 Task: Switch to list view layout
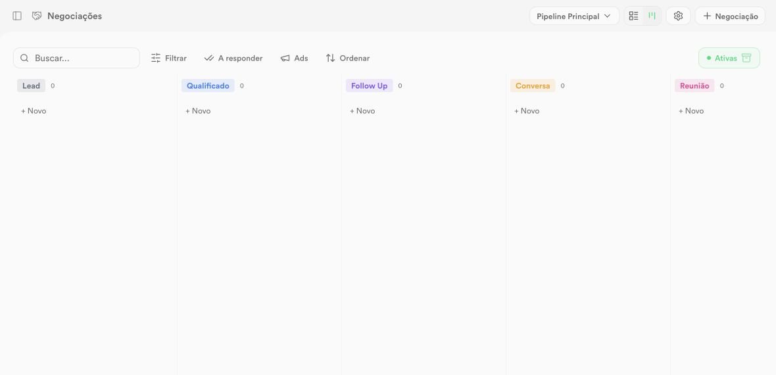tap(633, 16)
